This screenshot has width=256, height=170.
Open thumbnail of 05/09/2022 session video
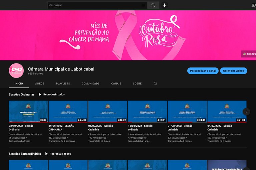pos(108,111)
